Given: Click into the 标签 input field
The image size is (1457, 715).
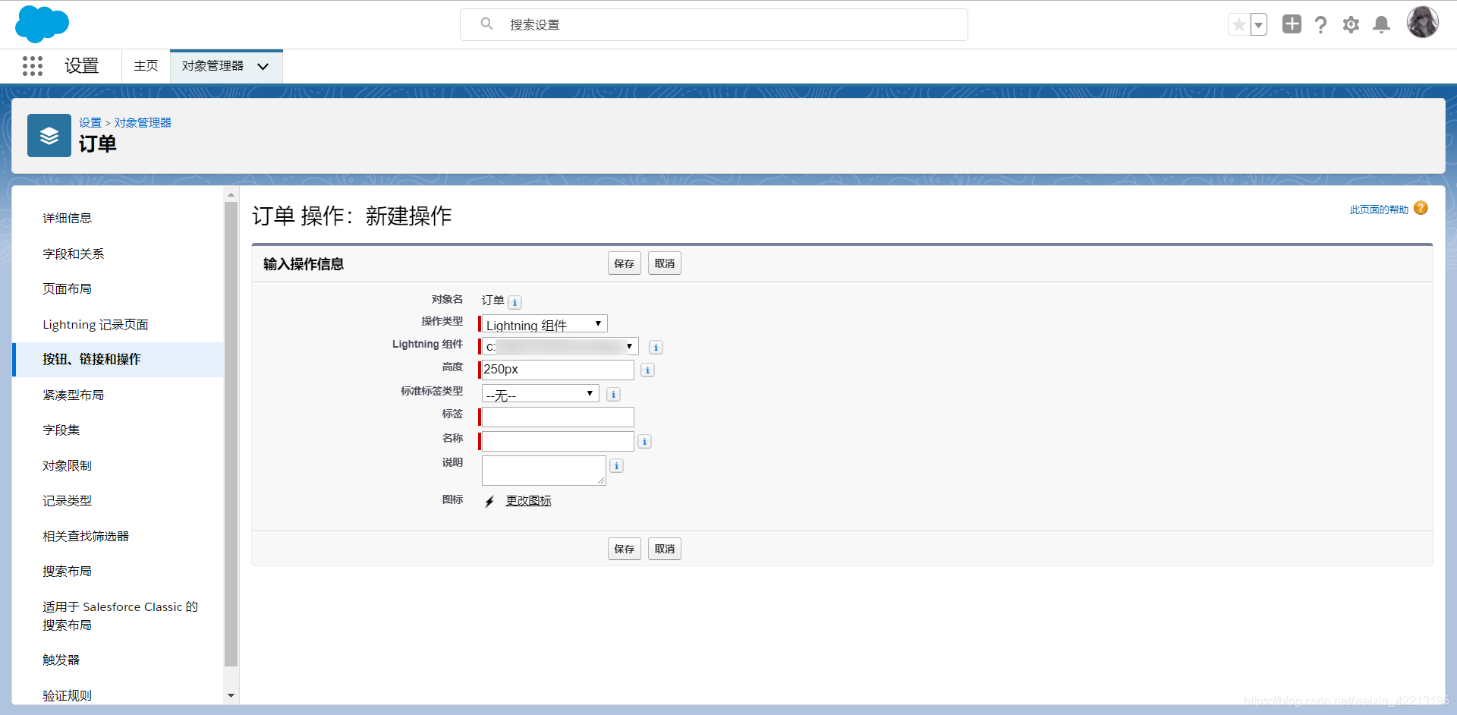Looking at the screenshot, I should tap(558, 417).
